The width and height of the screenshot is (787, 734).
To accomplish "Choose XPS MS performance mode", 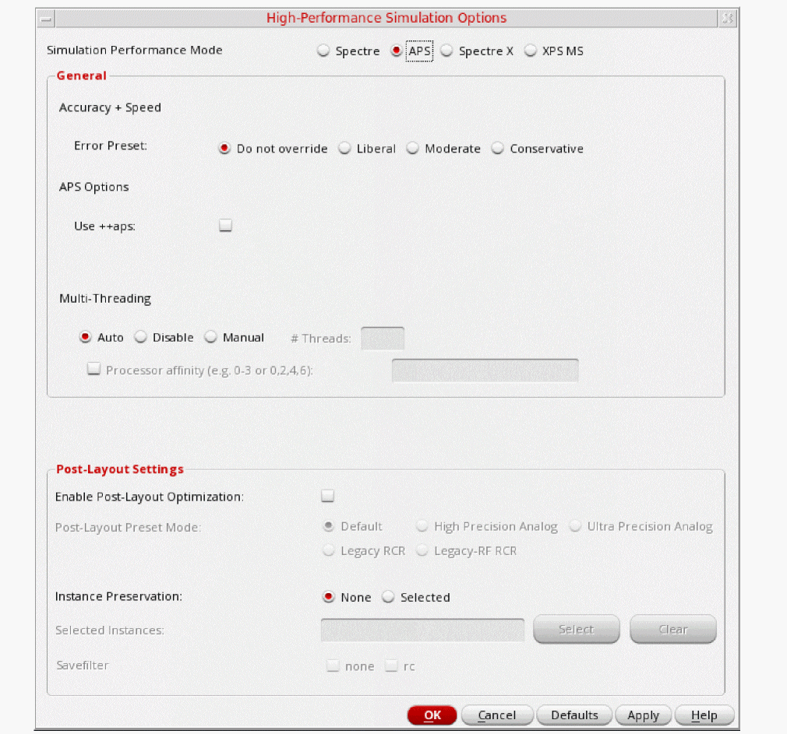I will pos(531,51).
